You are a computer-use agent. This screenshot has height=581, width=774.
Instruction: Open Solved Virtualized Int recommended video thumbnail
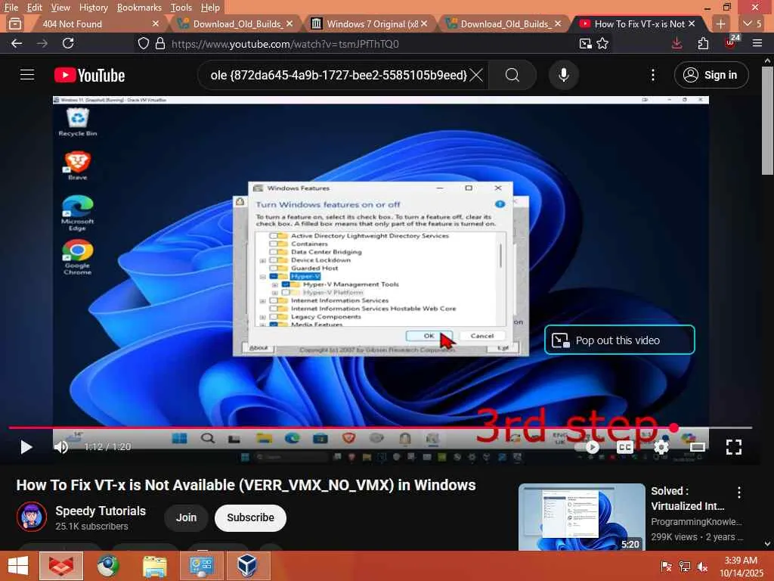(581, 517)
